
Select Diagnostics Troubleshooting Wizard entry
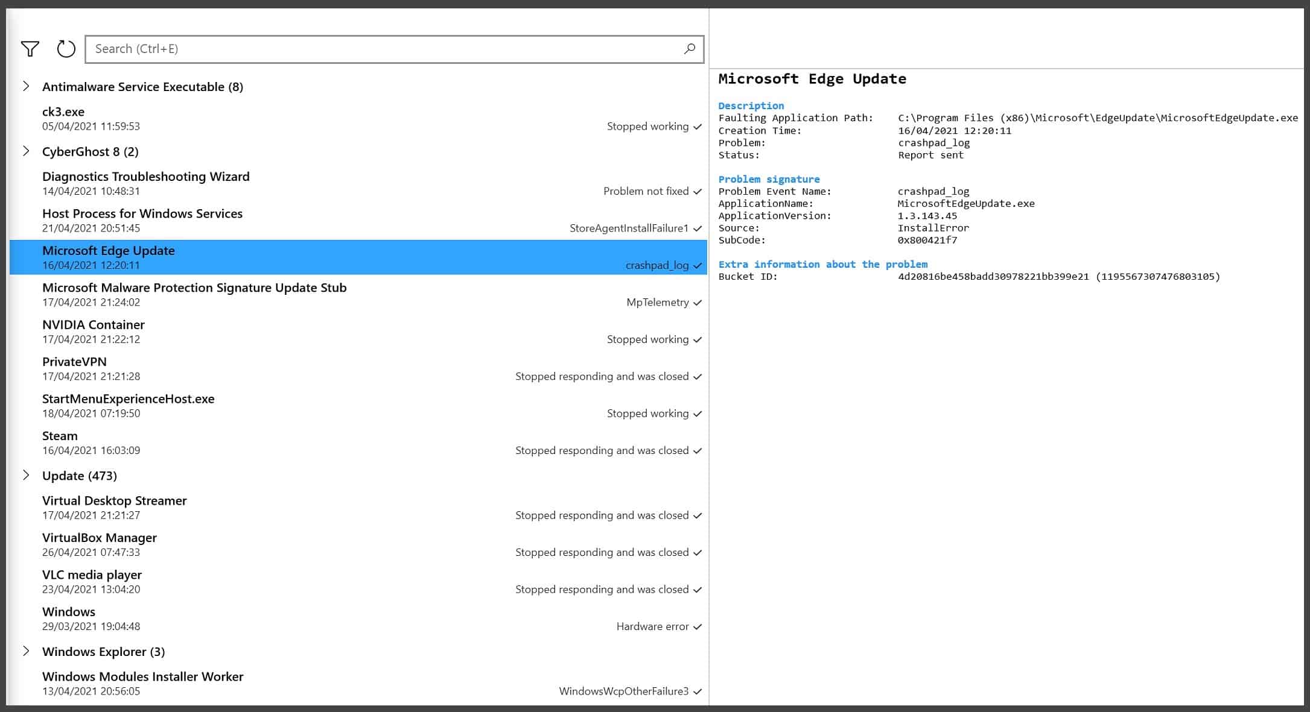click(358, 183)
